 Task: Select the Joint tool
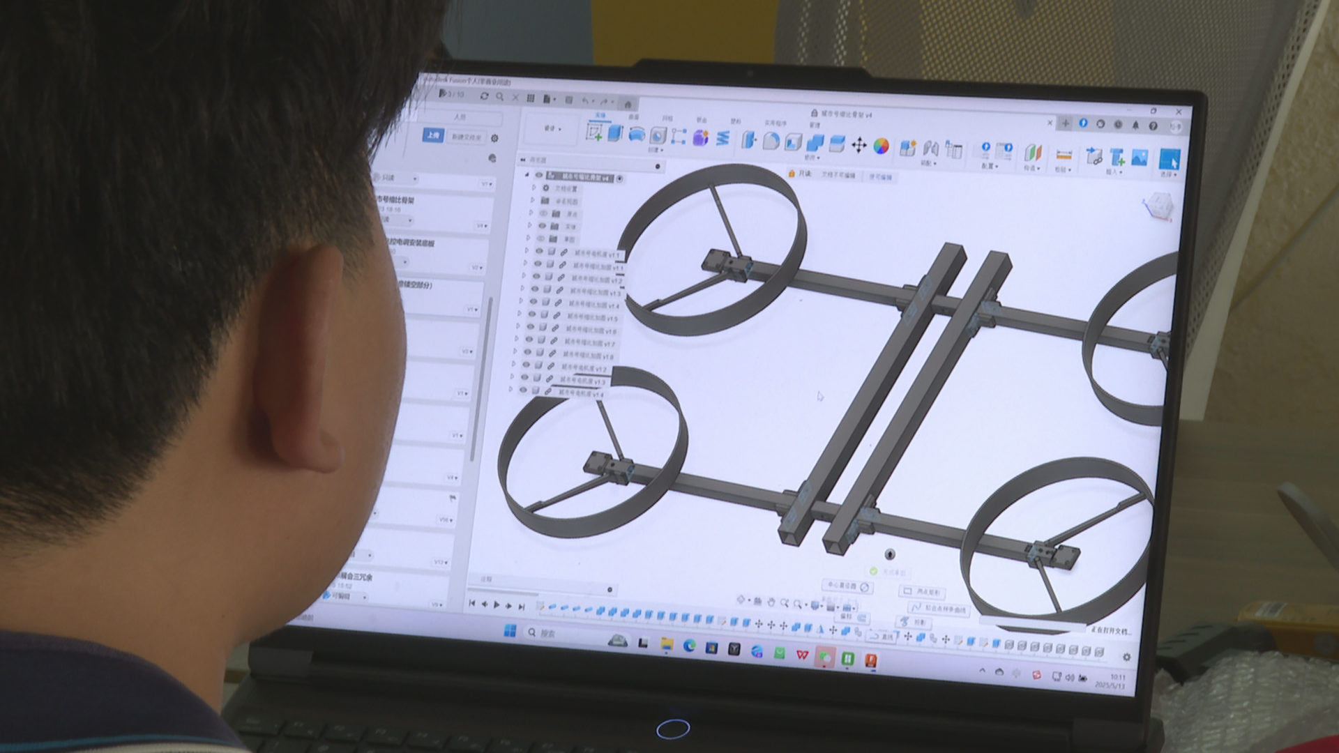(930, 148)
